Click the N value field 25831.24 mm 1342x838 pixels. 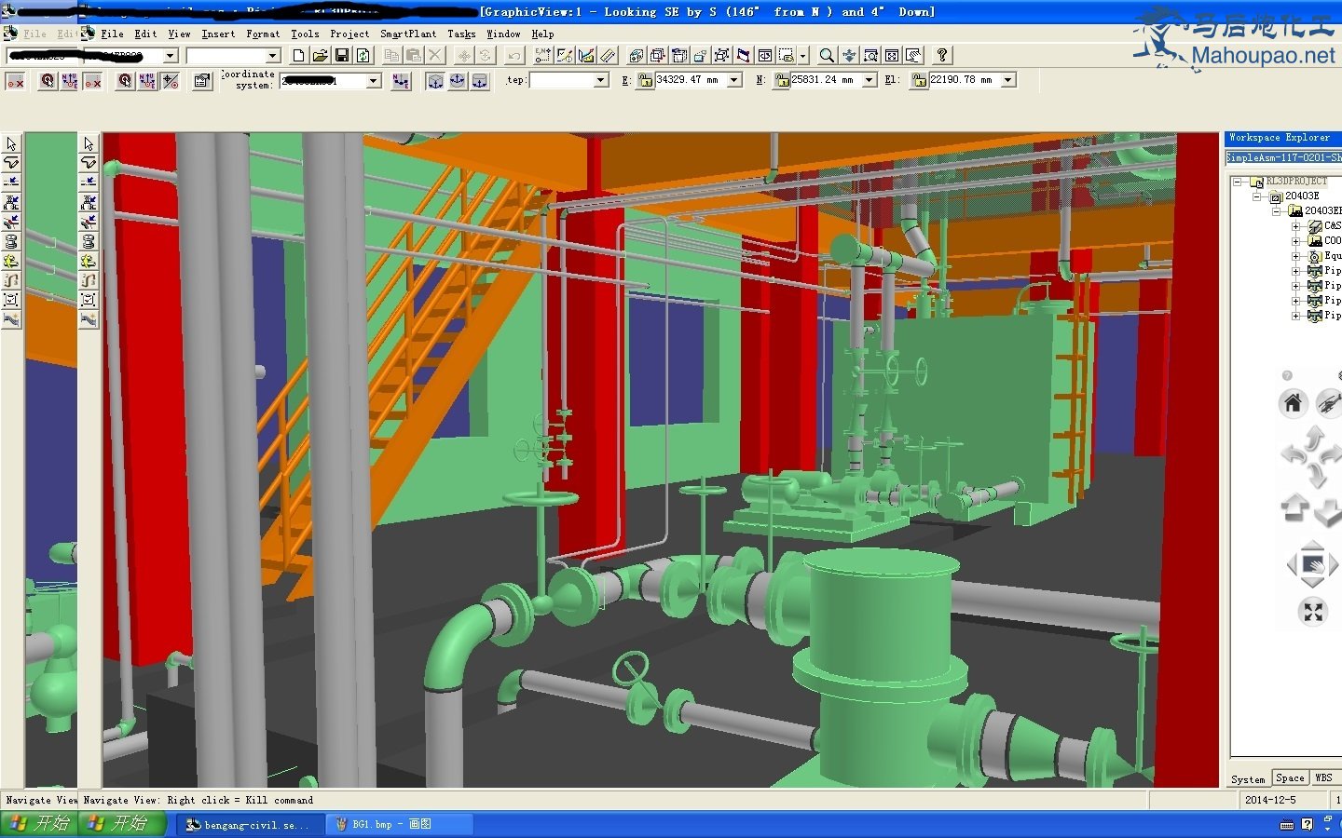click(826, 81)
